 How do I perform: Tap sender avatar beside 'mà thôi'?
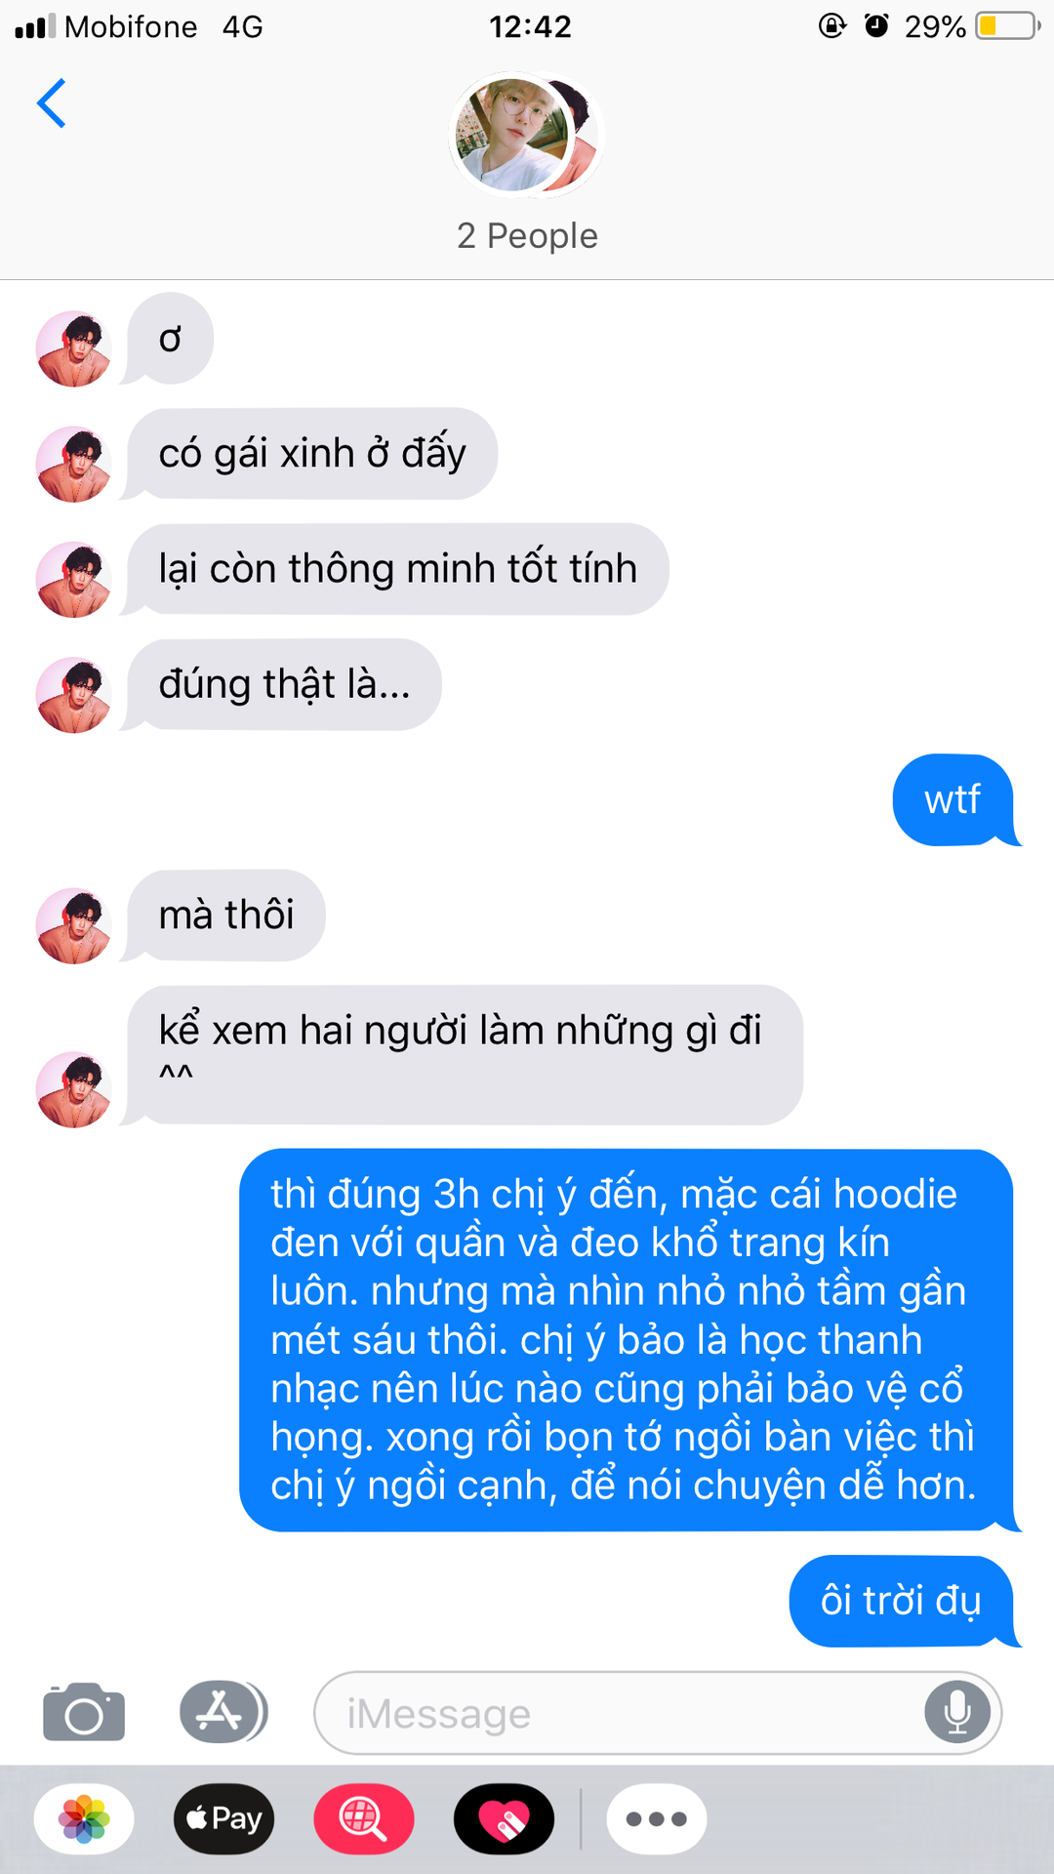click(x=73, y=925)
